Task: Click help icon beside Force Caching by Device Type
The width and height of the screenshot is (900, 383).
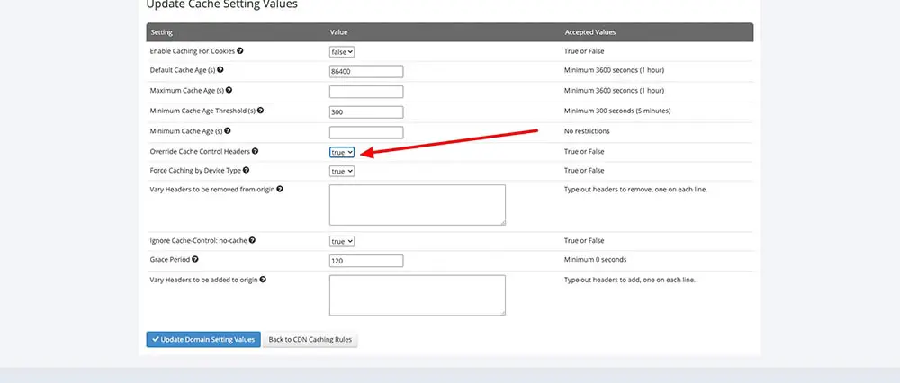Action: [x=247, y=170]
